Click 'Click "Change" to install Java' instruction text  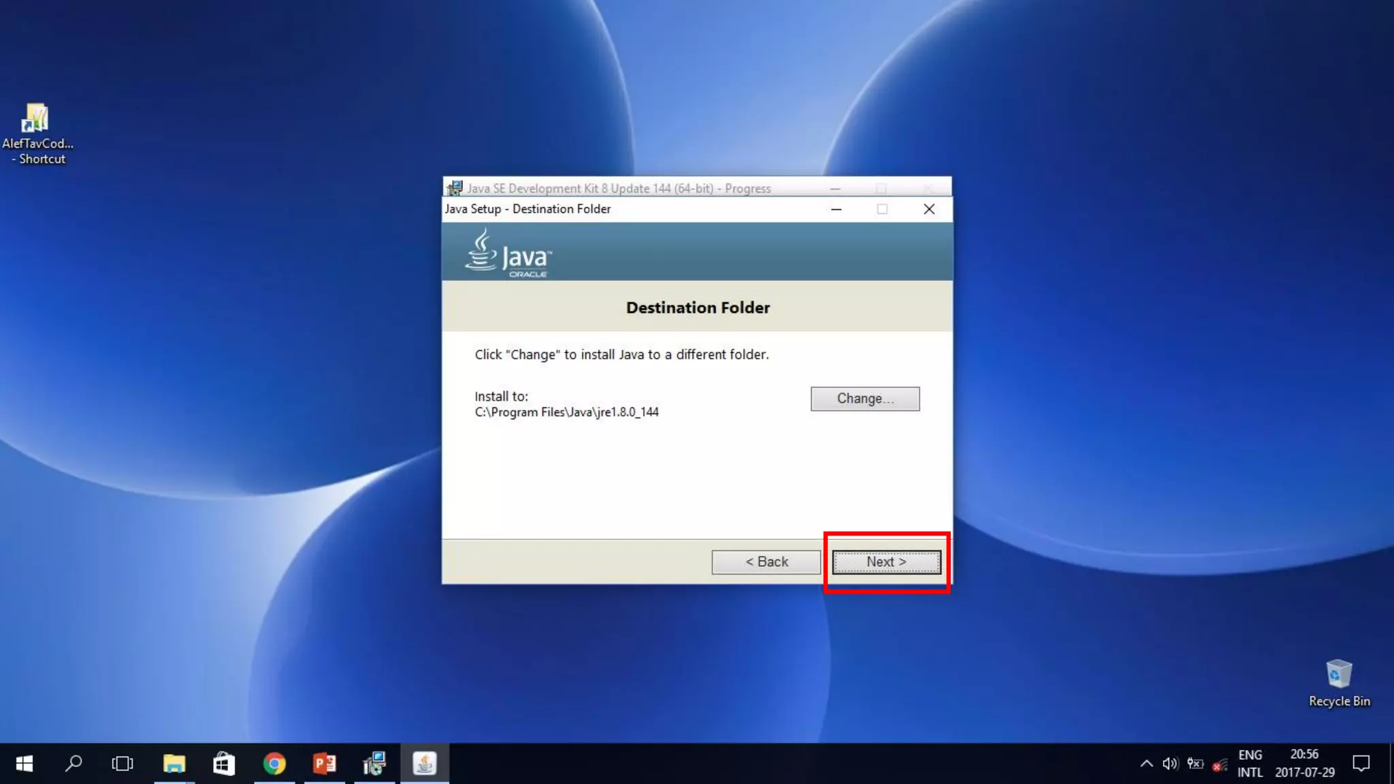click(x=621, y=355)
